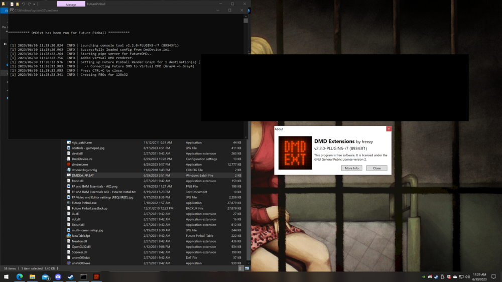Close the About dialog with red X

[389, 128]
